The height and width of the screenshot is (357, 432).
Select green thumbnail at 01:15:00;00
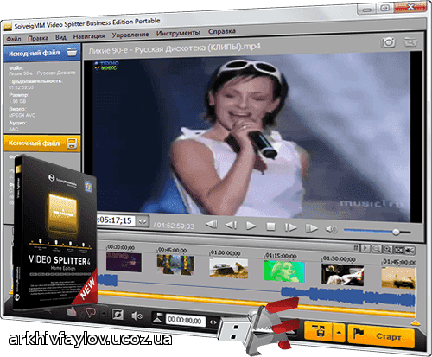284,271
